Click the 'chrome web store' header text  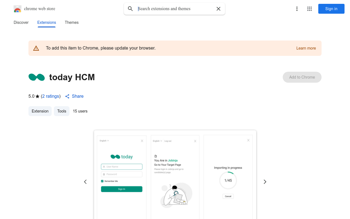pyautogui.click(x=40, y=9)
